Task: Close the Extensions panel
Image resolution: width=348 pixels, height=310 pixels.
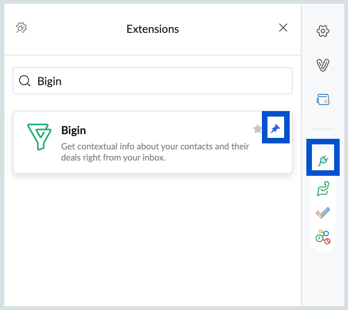Action: pos(283,28)
